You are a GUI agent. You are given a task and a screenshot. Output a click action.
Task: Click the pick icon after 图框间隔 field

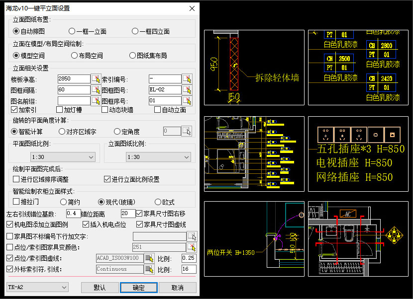pyautogui.click(x=96, y=90)
